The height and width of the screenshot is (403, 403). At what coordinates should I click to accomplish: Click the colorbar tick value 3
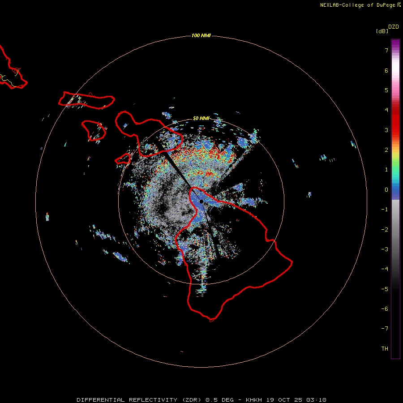pyautogui.click(x=386, y=130)
